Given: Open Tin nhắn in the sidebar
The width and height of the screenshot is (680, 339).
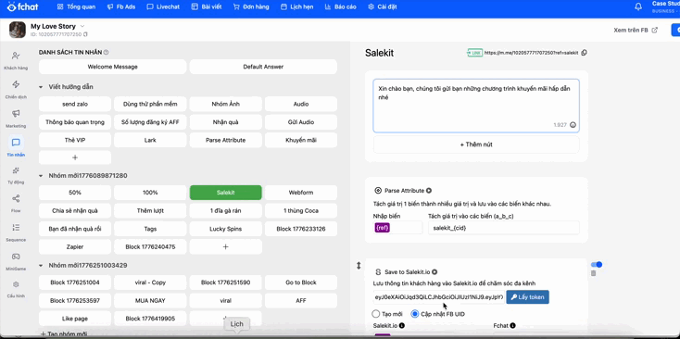Looking at the screenshot, I should (16, 146).
